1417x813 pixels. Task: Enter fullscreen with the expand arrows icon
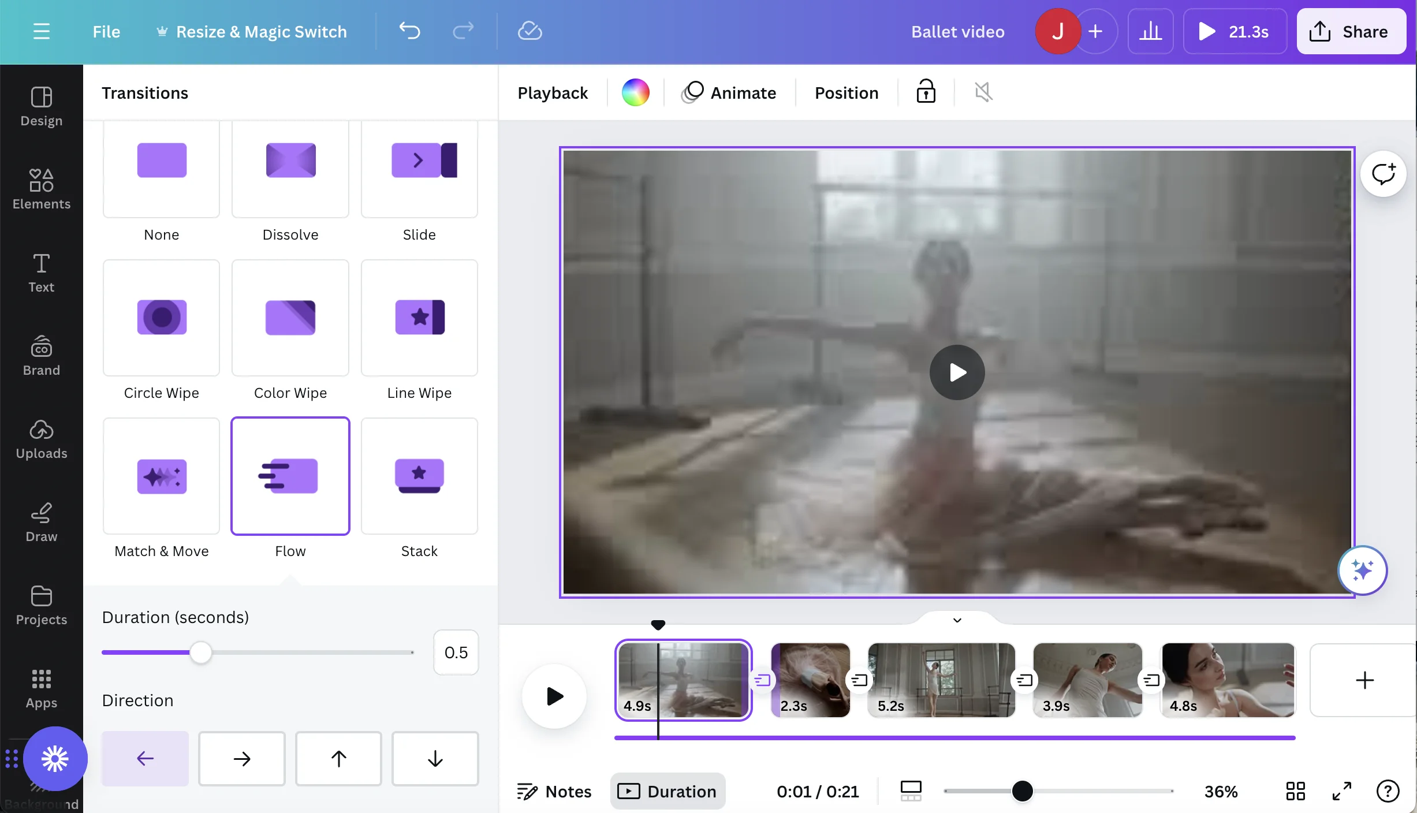pos(1341,791)
